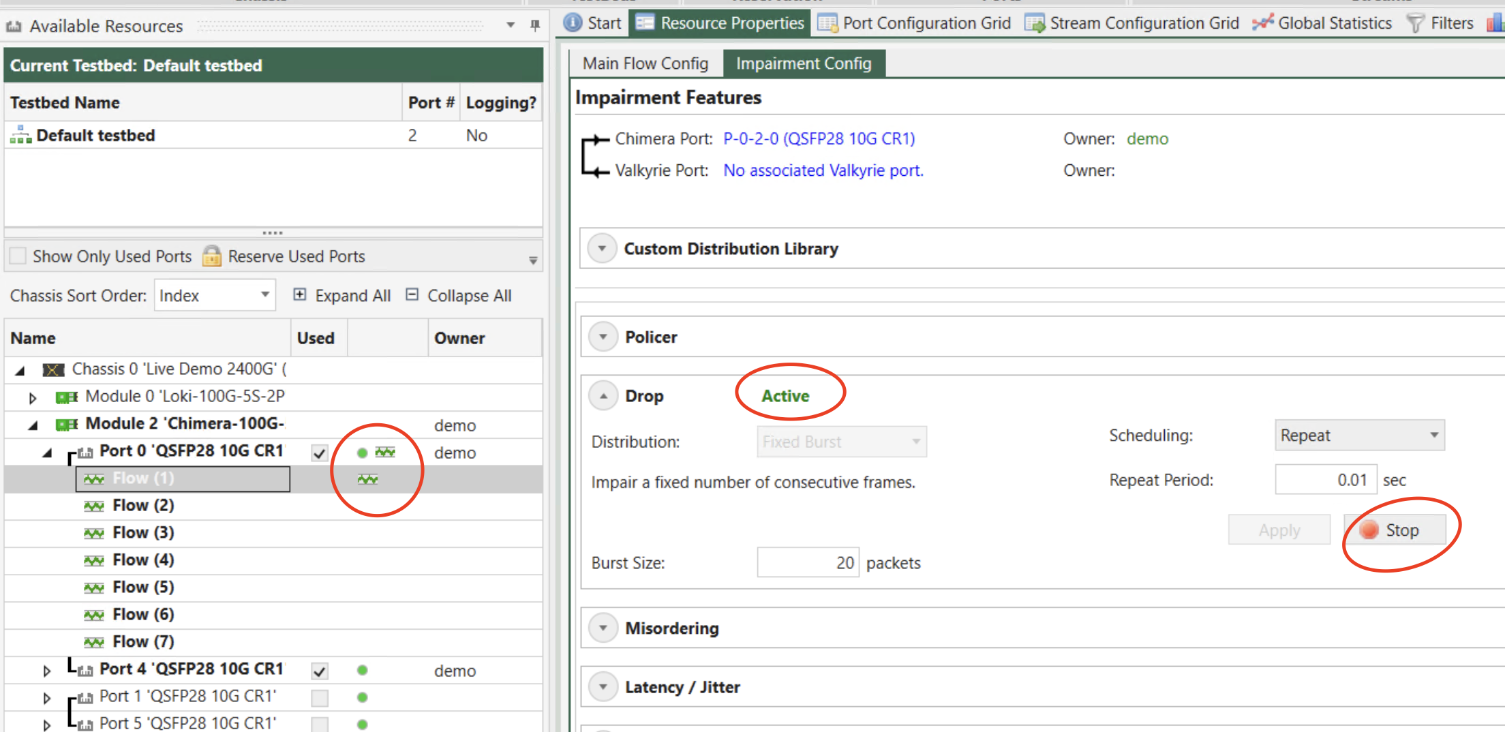
Task: Click the Start info icon
Action: pyautogui.click(x=573, y=23)
